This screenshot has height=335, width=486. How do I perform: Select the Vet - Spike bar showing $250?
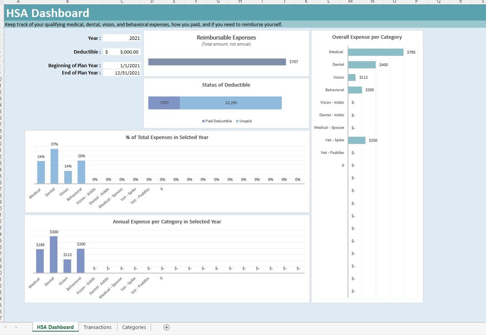[357, 140]
